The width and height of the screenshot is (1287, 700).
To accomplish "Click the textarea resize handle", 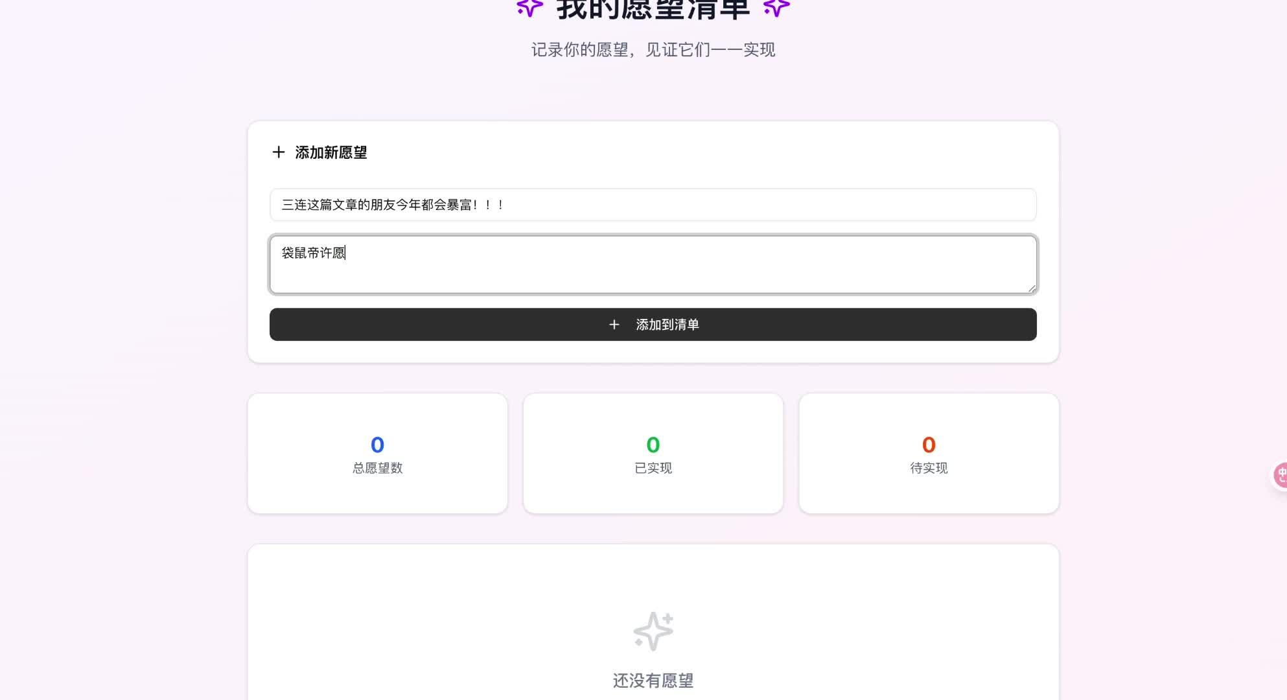I will (x=1032, y=288).
